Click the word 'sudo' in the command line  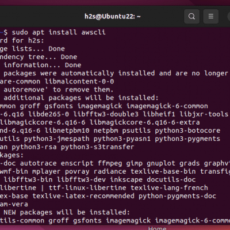[20, 32]
